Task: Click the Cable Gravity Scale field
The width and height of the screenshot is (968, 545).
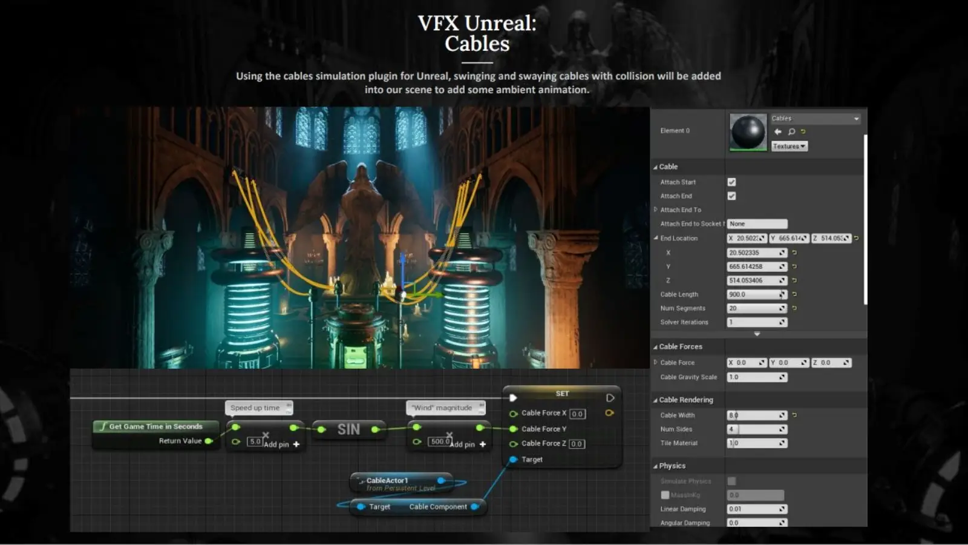Action: pyautogui.click(x=757, y=377)
